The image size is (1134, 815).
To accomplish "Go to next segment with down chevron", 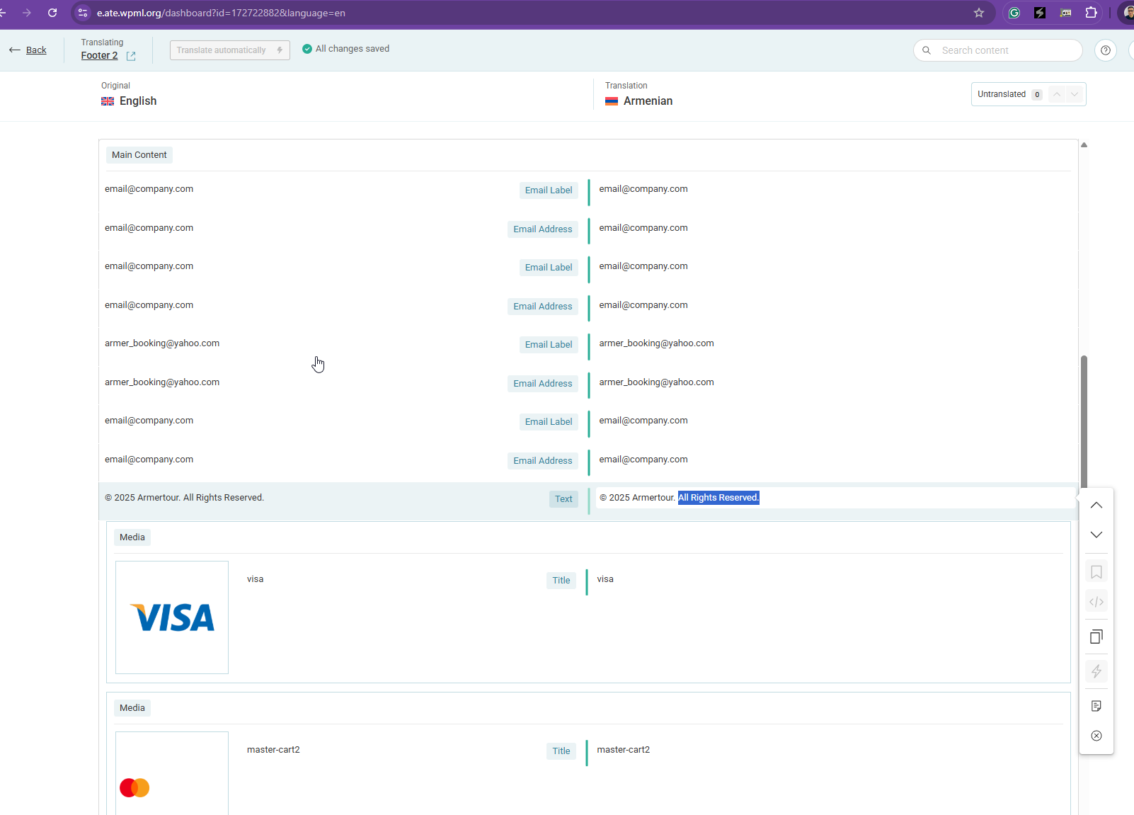I will click(1096, 535).
